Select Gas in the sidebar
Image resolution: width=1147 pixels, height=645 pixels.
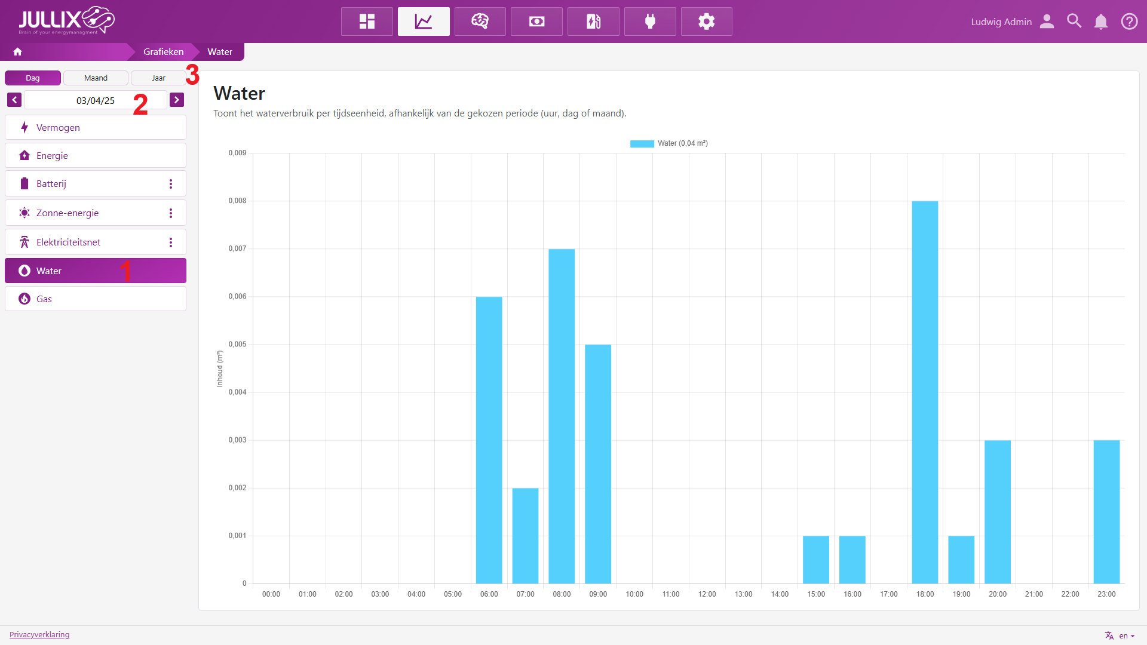96,299
